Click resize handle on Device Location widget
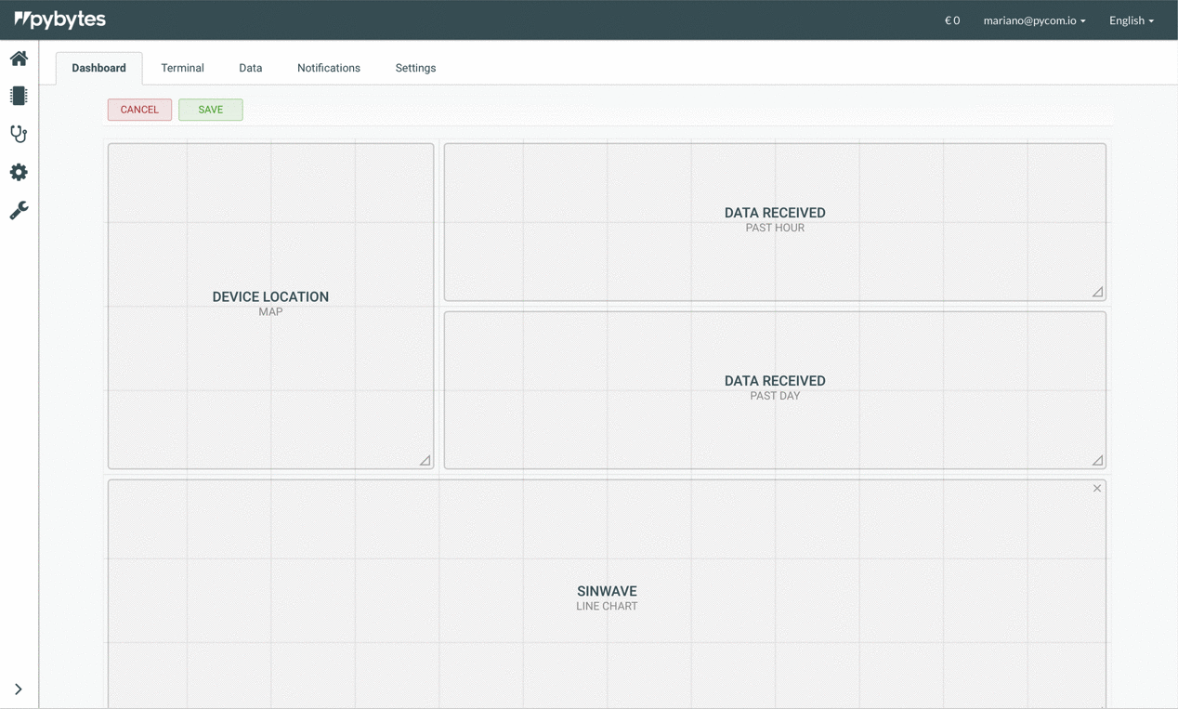 425,460
